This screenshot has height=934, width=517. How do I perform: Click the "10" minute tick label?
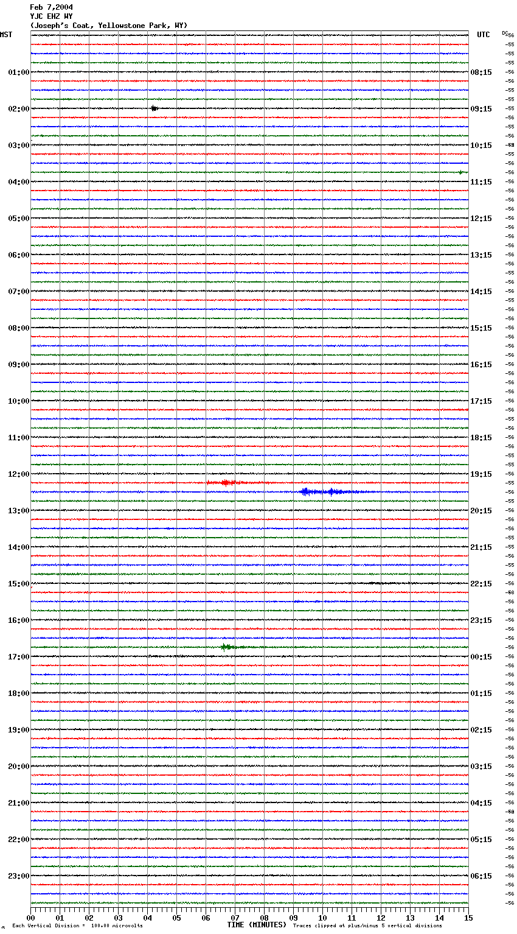[323, 918]
